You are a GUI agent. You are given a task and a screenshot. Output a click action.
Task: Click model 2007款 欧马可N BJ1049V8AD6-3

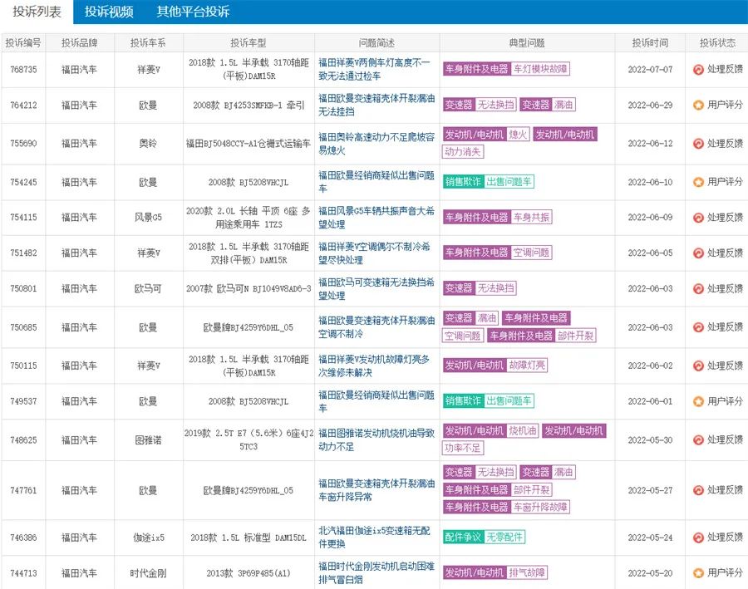pos(248,289)
